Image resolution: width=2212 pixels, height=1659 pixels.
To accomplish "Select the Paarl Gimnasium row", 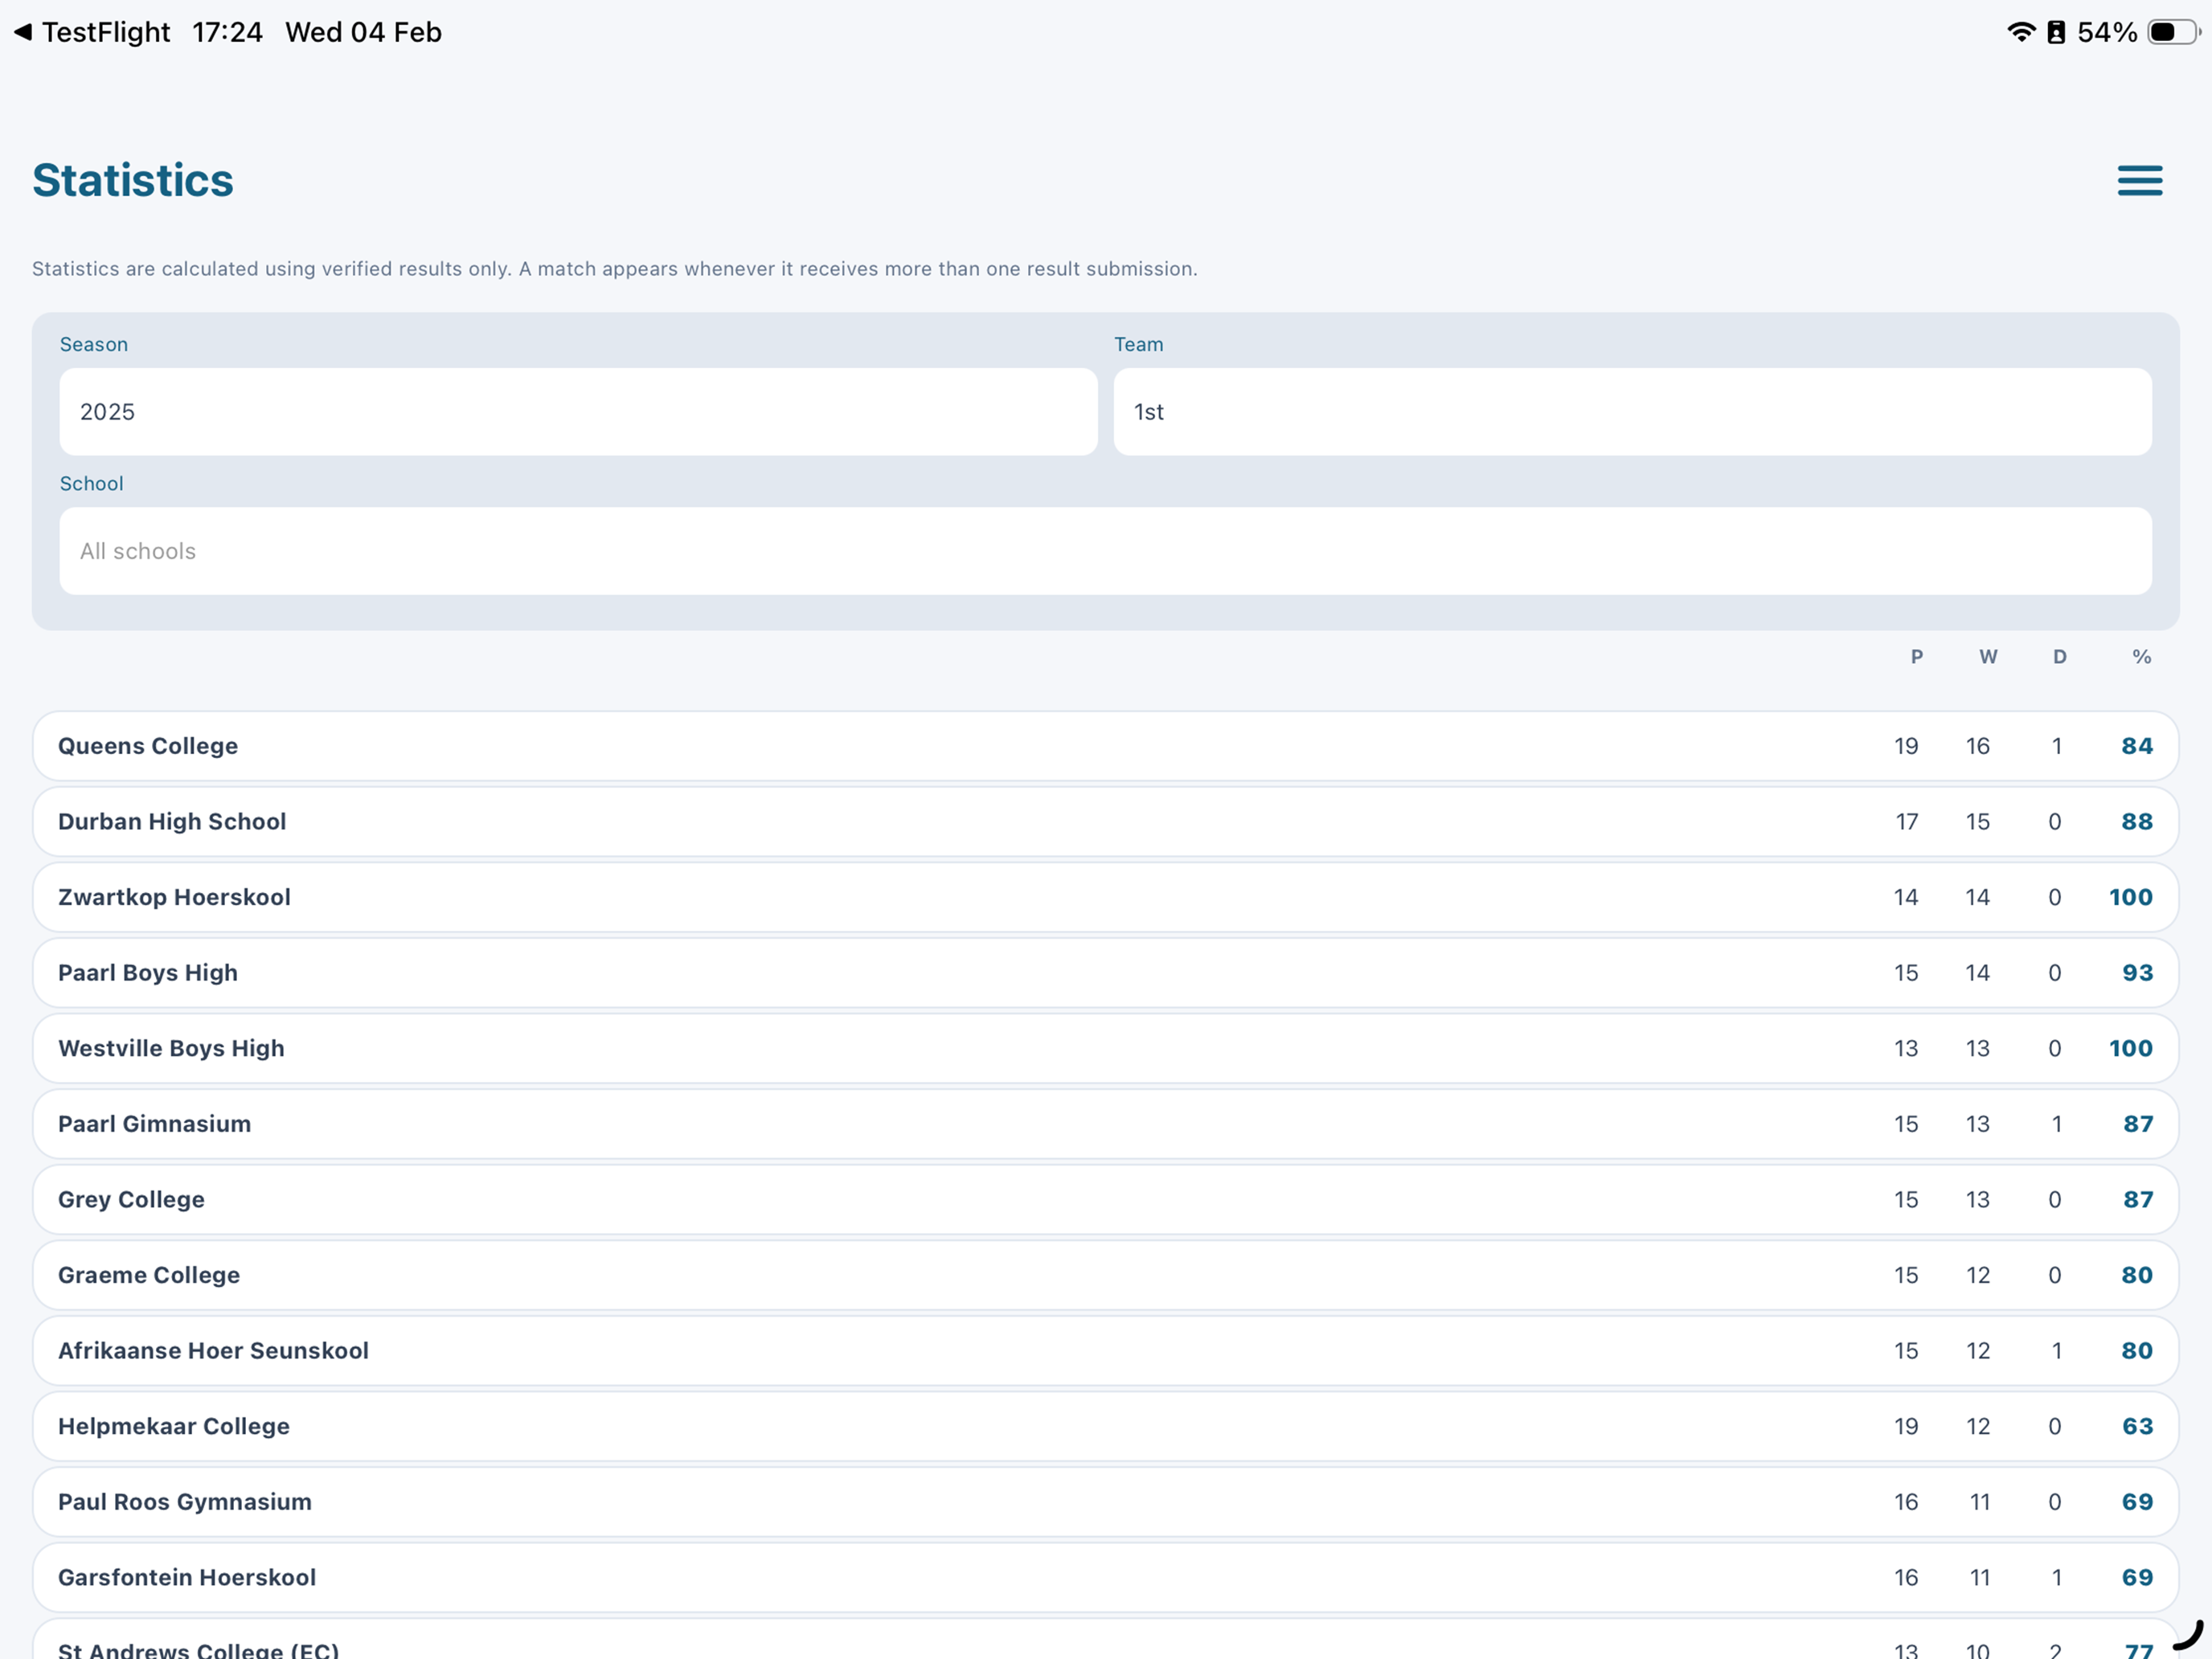I will pyautogui.click(x=1105, y=1124).
